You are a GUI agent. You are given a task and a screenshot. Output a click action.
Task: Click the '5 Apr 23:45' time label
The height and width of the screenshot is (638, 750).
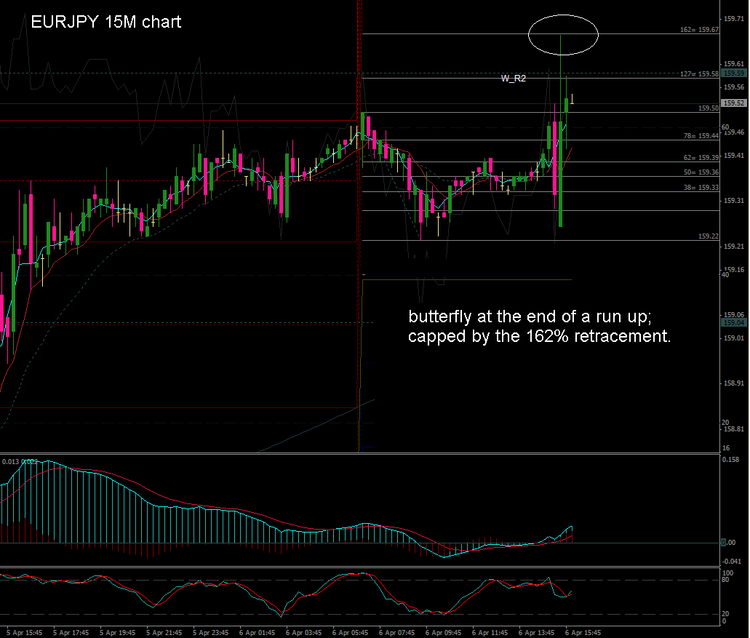tap(210, 633)
